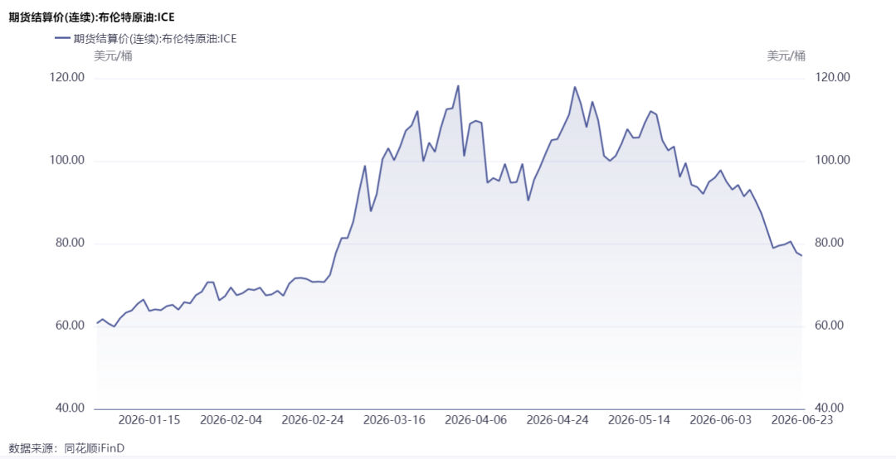Click the left axis value 120.00
The height and width of the screenshot is (459, 896).
[68, 78]
